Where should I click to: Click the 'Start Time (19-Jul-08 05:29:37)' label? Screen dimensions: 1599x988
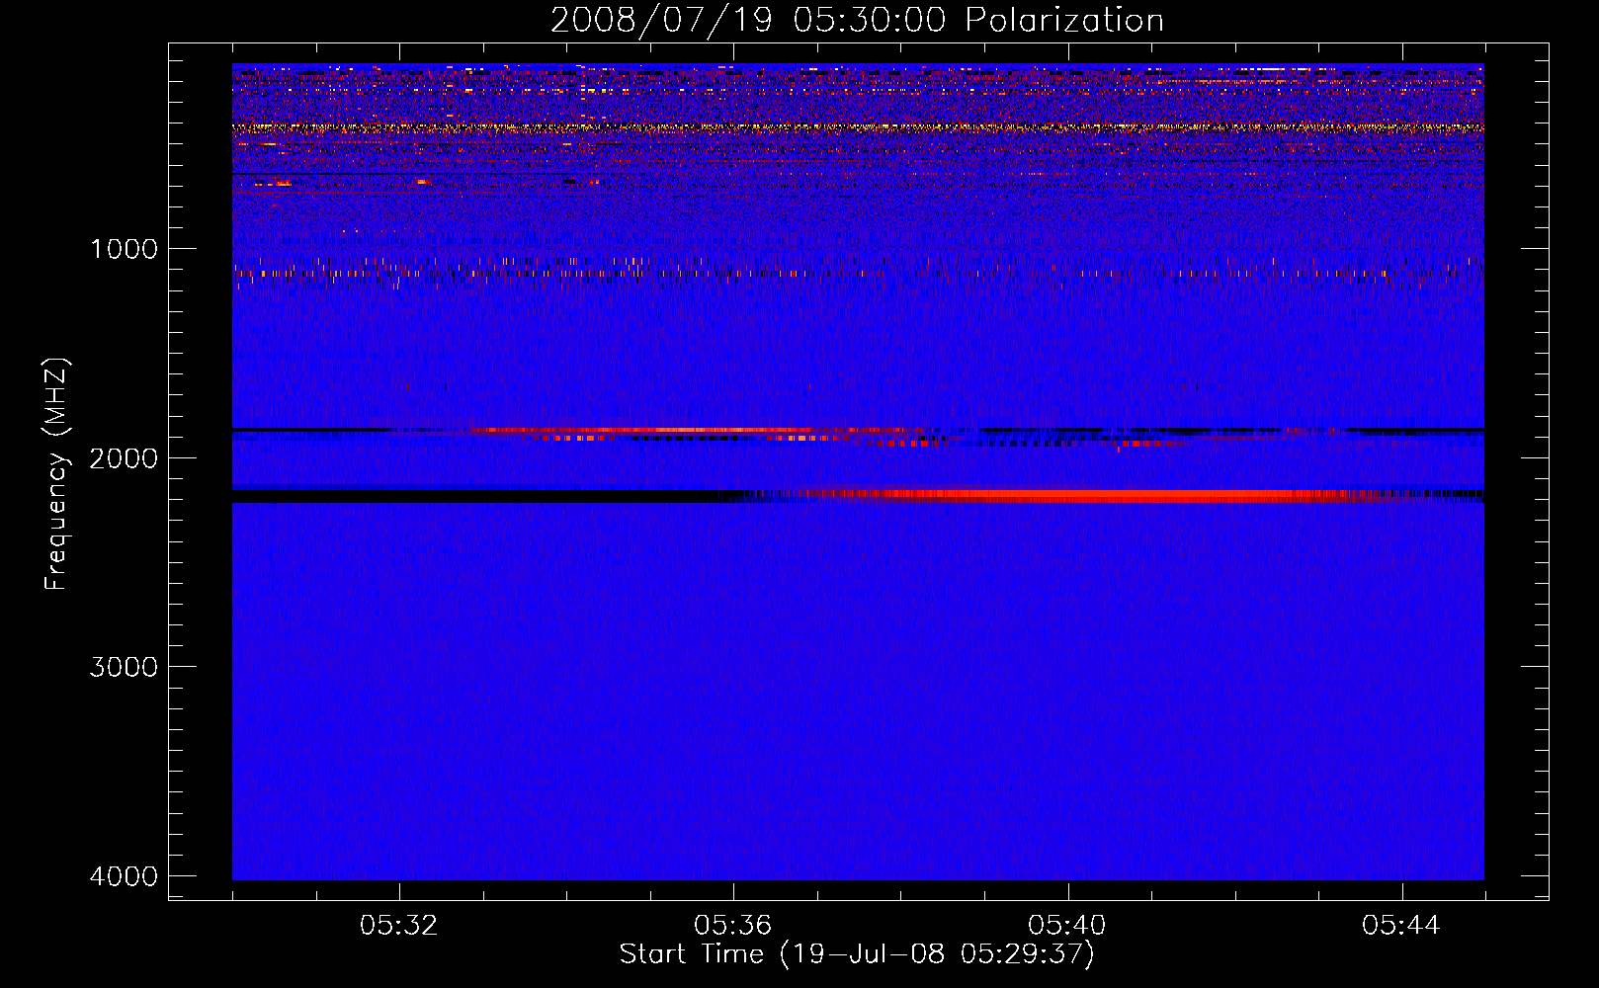click(857, 954)
